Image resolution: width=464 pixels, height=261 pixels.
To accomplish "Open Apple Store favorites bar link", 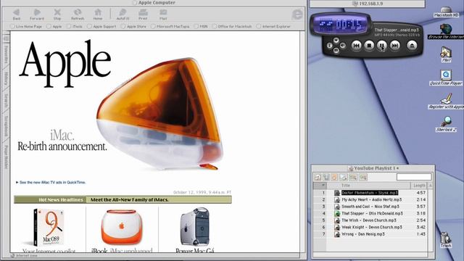I will tap(133, 26).
